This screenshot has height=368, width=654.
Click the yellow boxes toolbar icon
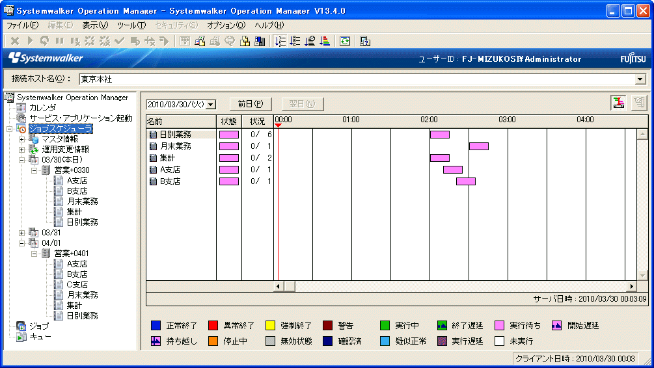[245, 41]
